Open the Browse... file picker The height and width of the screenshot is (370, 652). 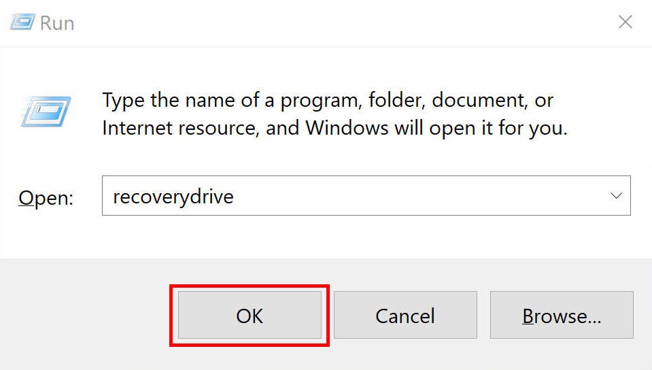coord(562,315)
